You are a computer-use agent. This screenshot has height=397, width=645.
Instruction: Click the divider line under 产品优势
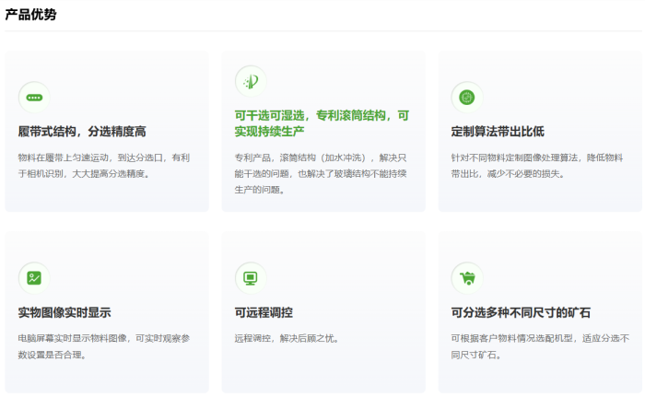[322, 31]
